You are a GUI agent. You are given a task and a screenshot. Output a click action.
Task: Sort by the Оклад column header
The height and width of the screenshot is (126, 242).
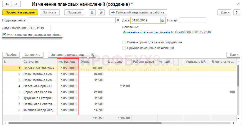[91, 62]
